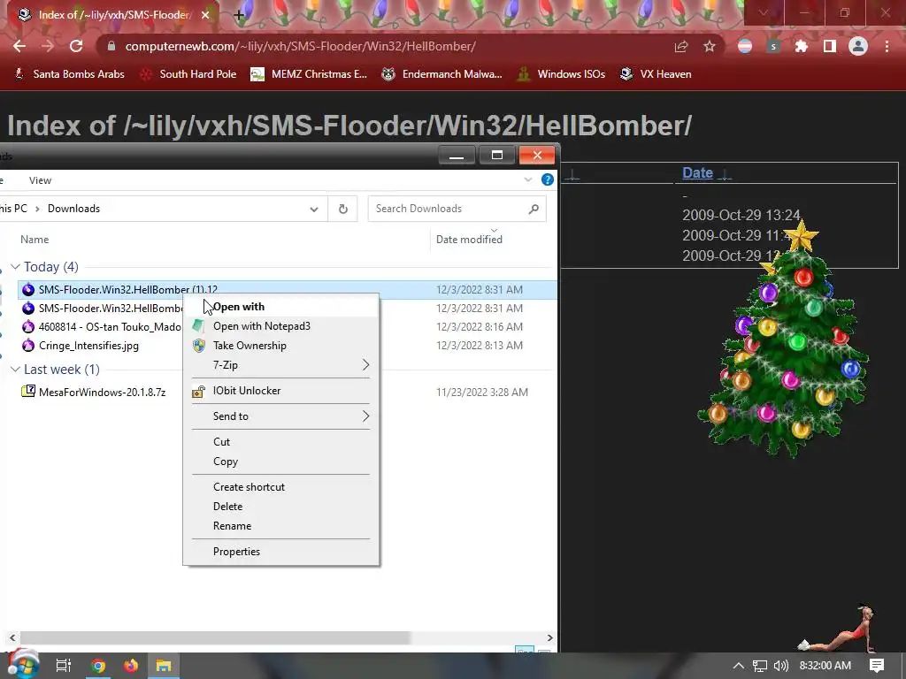
Task: Open the Windows Start button
Action: coord(23,665)
